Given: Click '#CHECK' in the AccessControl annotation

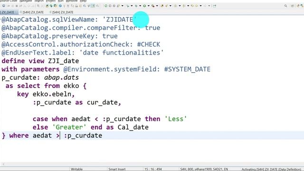Looking at the screenshot, I should click(x=149, y=44).
